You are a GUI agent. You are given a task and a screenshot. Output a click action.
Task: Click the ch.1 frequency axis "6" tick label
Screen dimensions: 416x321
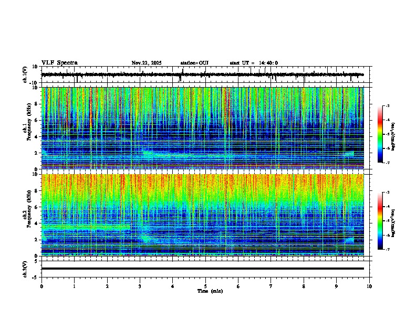36,121
